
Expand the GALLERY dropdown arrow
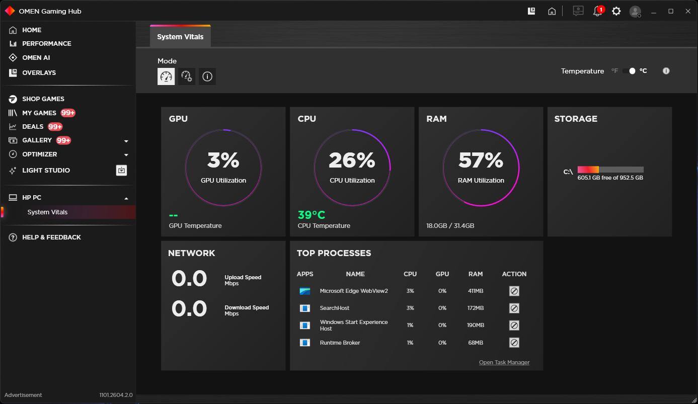click(126, 141)
